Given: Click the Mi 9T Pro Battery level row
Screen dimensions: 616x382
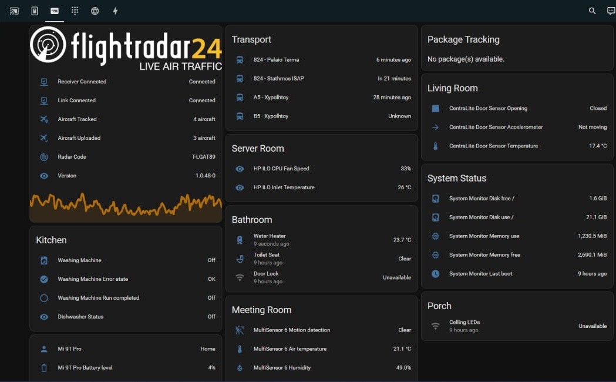Looking at the screenshot, I should click(126, 368).
